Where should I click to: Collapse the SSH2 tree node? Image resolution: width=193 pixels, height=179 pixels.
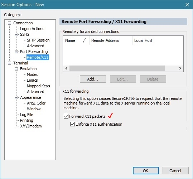point(16,35)
